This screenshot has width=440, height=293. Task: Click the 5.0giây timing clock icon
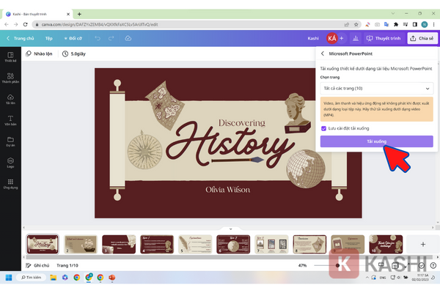coord(66,53)
